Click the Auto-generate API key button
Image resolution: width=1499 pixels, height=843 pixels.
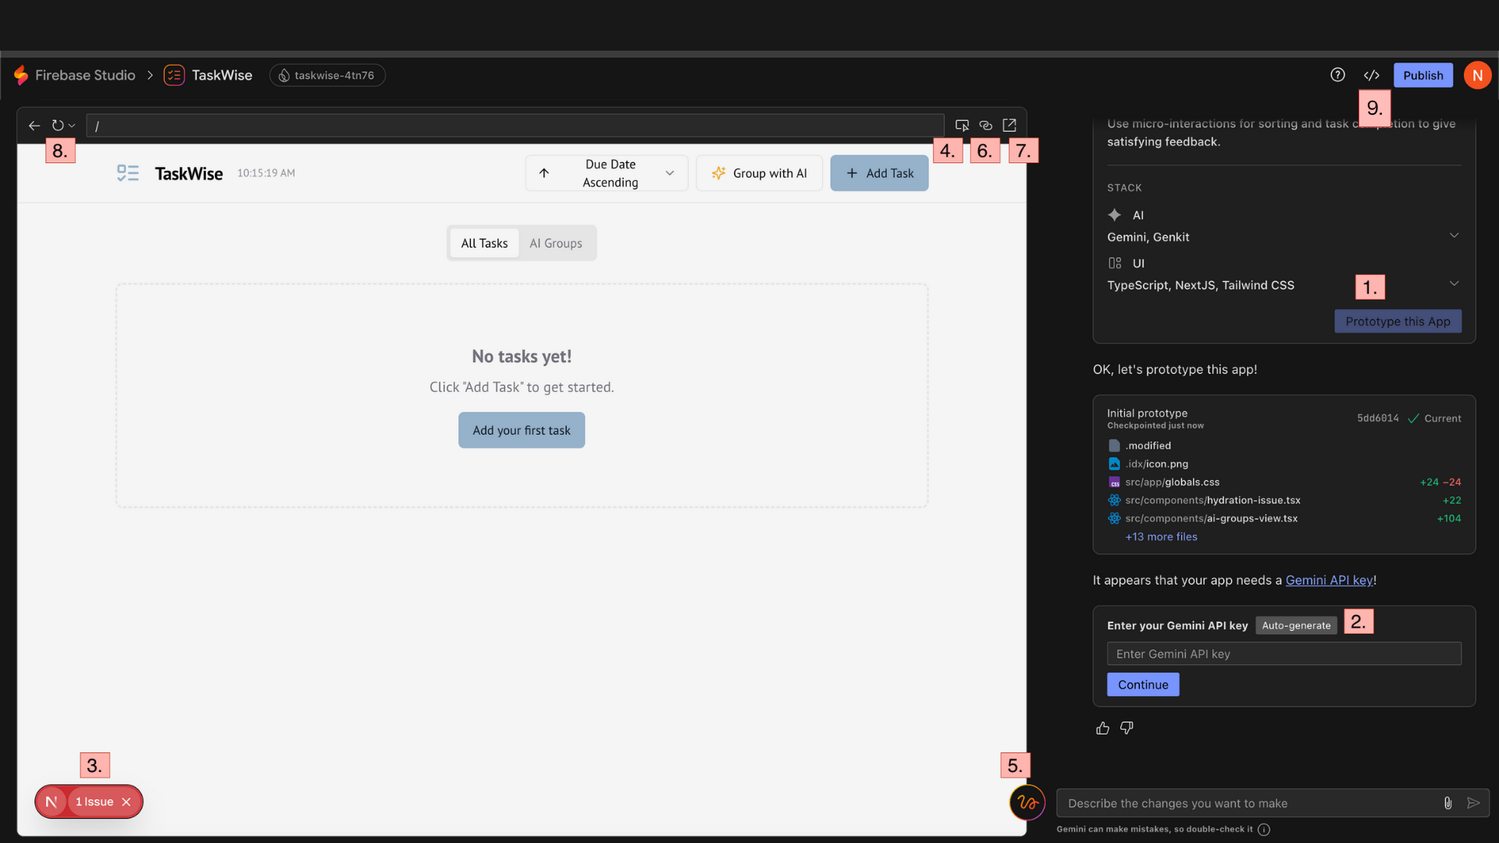pos(1296,625)
